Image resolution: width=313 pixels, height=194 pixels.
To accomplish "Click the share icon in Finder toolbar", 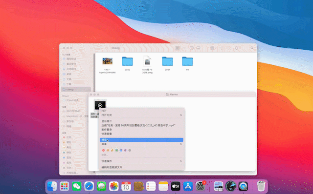I will [222, 48].
